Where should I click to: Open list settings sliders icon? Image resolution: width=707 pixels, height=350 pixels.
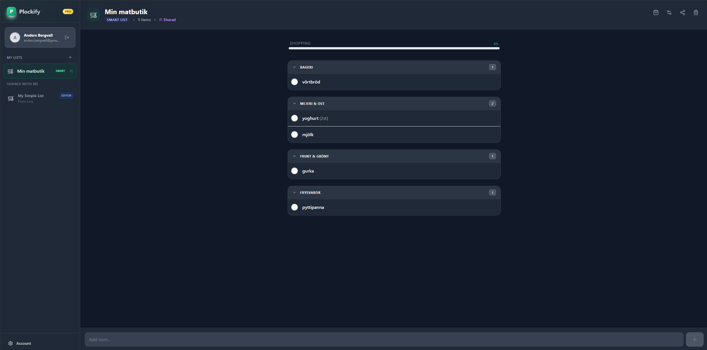[x=669, y=12]
